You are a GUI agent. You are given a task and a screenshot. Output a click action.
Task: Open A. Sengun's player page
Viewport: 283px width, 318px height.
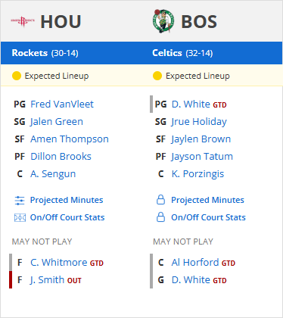53,174
